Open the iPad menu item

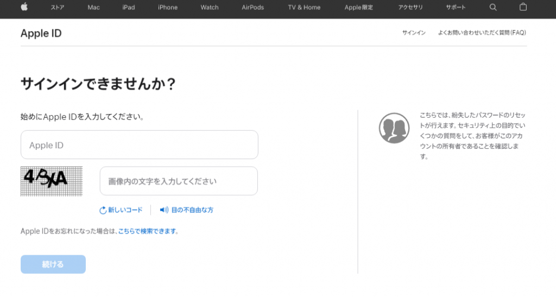point(128,7)
